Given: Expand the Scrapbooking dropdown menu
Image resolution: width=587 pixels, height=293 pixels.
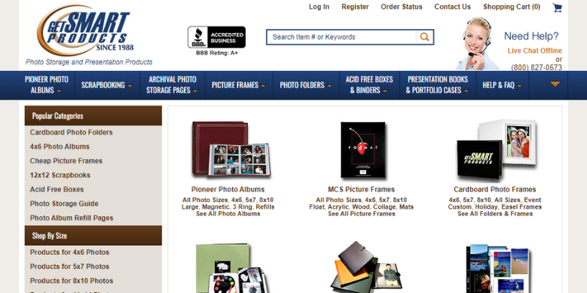Looking at the screenshot, I should coord(106,85).
